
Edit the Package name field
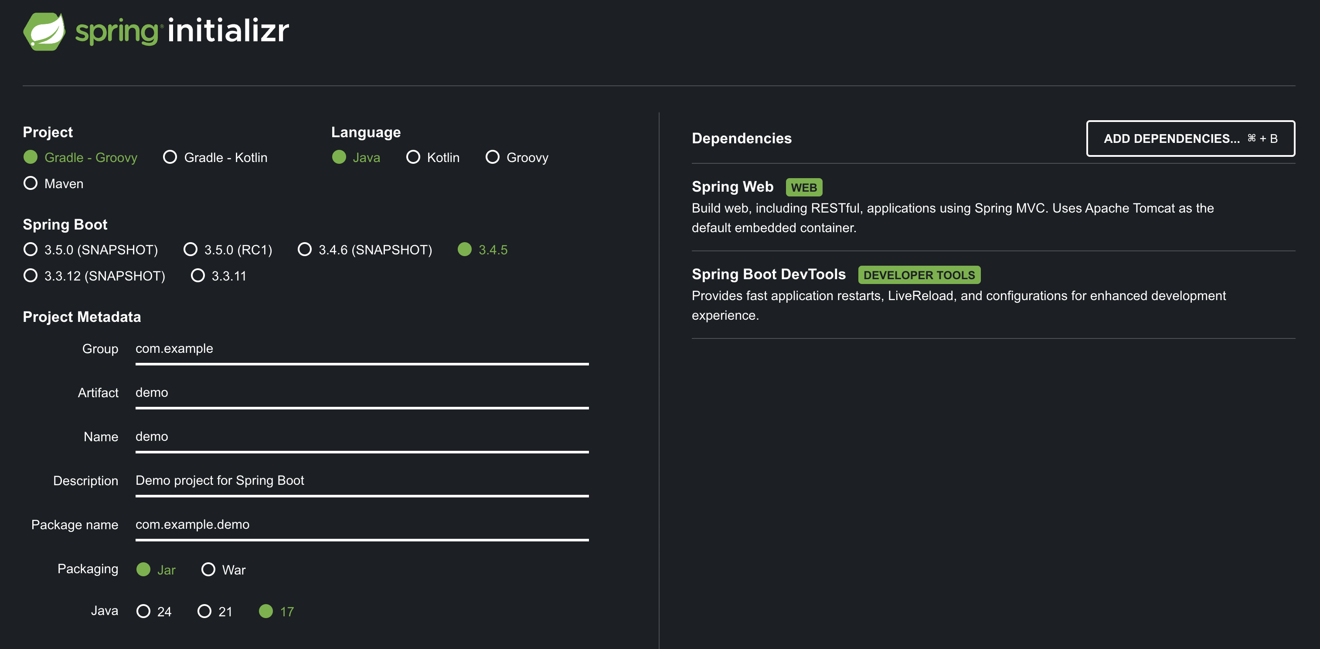362,525
